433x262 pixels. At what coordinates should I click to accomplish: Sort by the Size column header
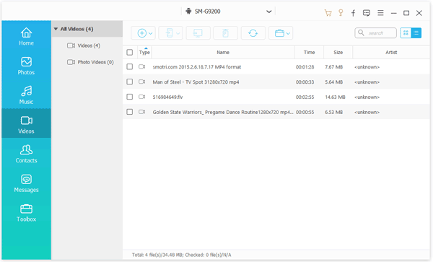pos(338,53)
